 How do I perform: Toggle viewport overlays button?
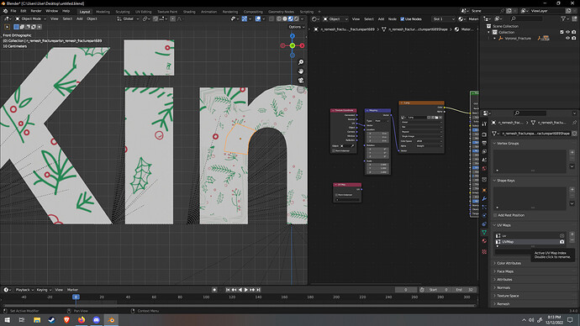pyautogui.click(x=258, y=18)
